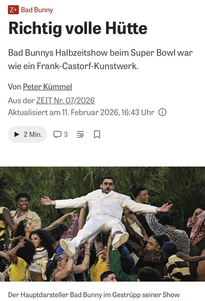
Task: Open the ZEIT Nr. 07/2026 issue link
Action: pos(65,100)
